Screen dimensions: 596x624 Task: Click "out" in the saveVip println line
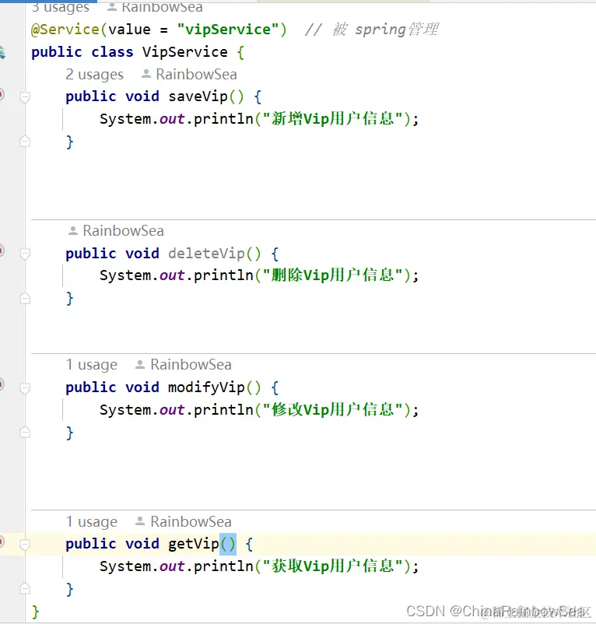click(x=172, y=119)
